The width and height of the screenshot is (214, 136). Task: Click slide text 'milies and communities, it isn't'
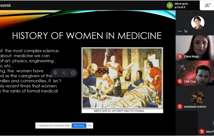[31, 81]
